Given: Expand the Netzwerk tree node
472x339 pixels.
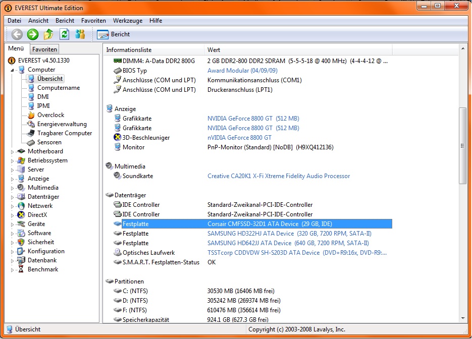Looking at the screenshot, I should [12, 206].
